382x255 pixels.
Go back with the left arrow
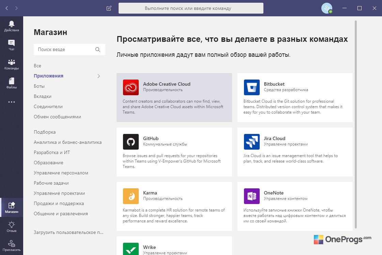click(7, 8)
